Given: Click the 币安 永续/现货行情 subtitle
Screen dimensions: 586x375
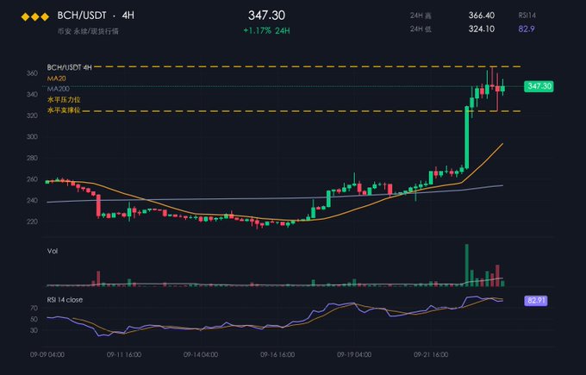Looking at the screenshot, I should (x=88, y=31).
